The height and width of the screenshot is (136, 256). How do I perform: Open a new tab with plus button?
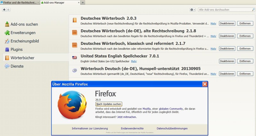(x=83, y=3)
